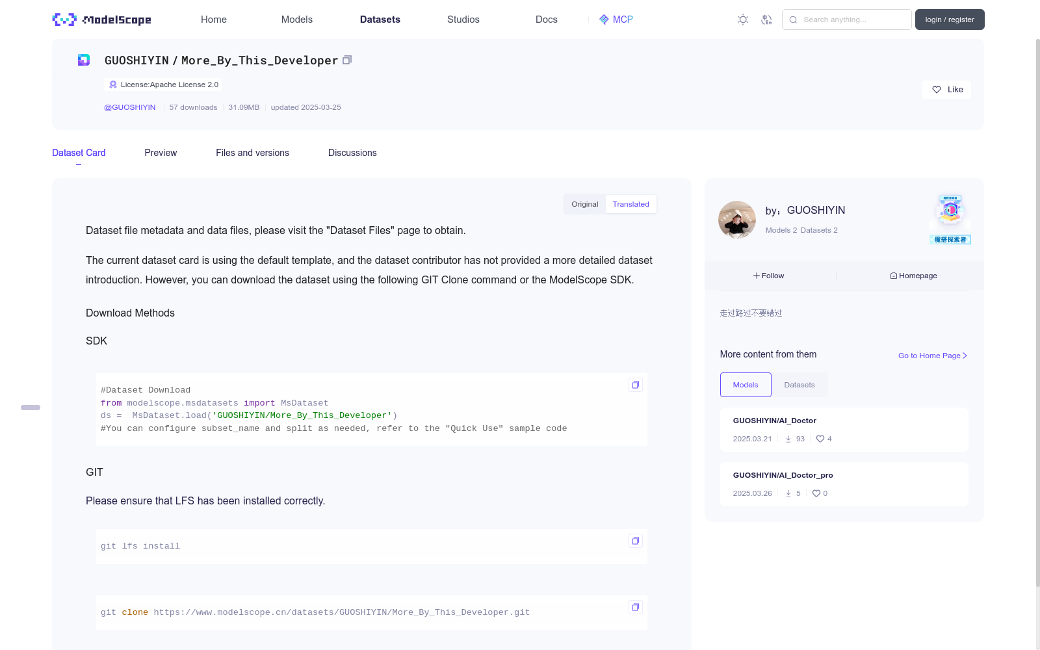Open the GUOSHIYIN profile avatar
The height and width of the screenshot is (650, 1040).
737,220
